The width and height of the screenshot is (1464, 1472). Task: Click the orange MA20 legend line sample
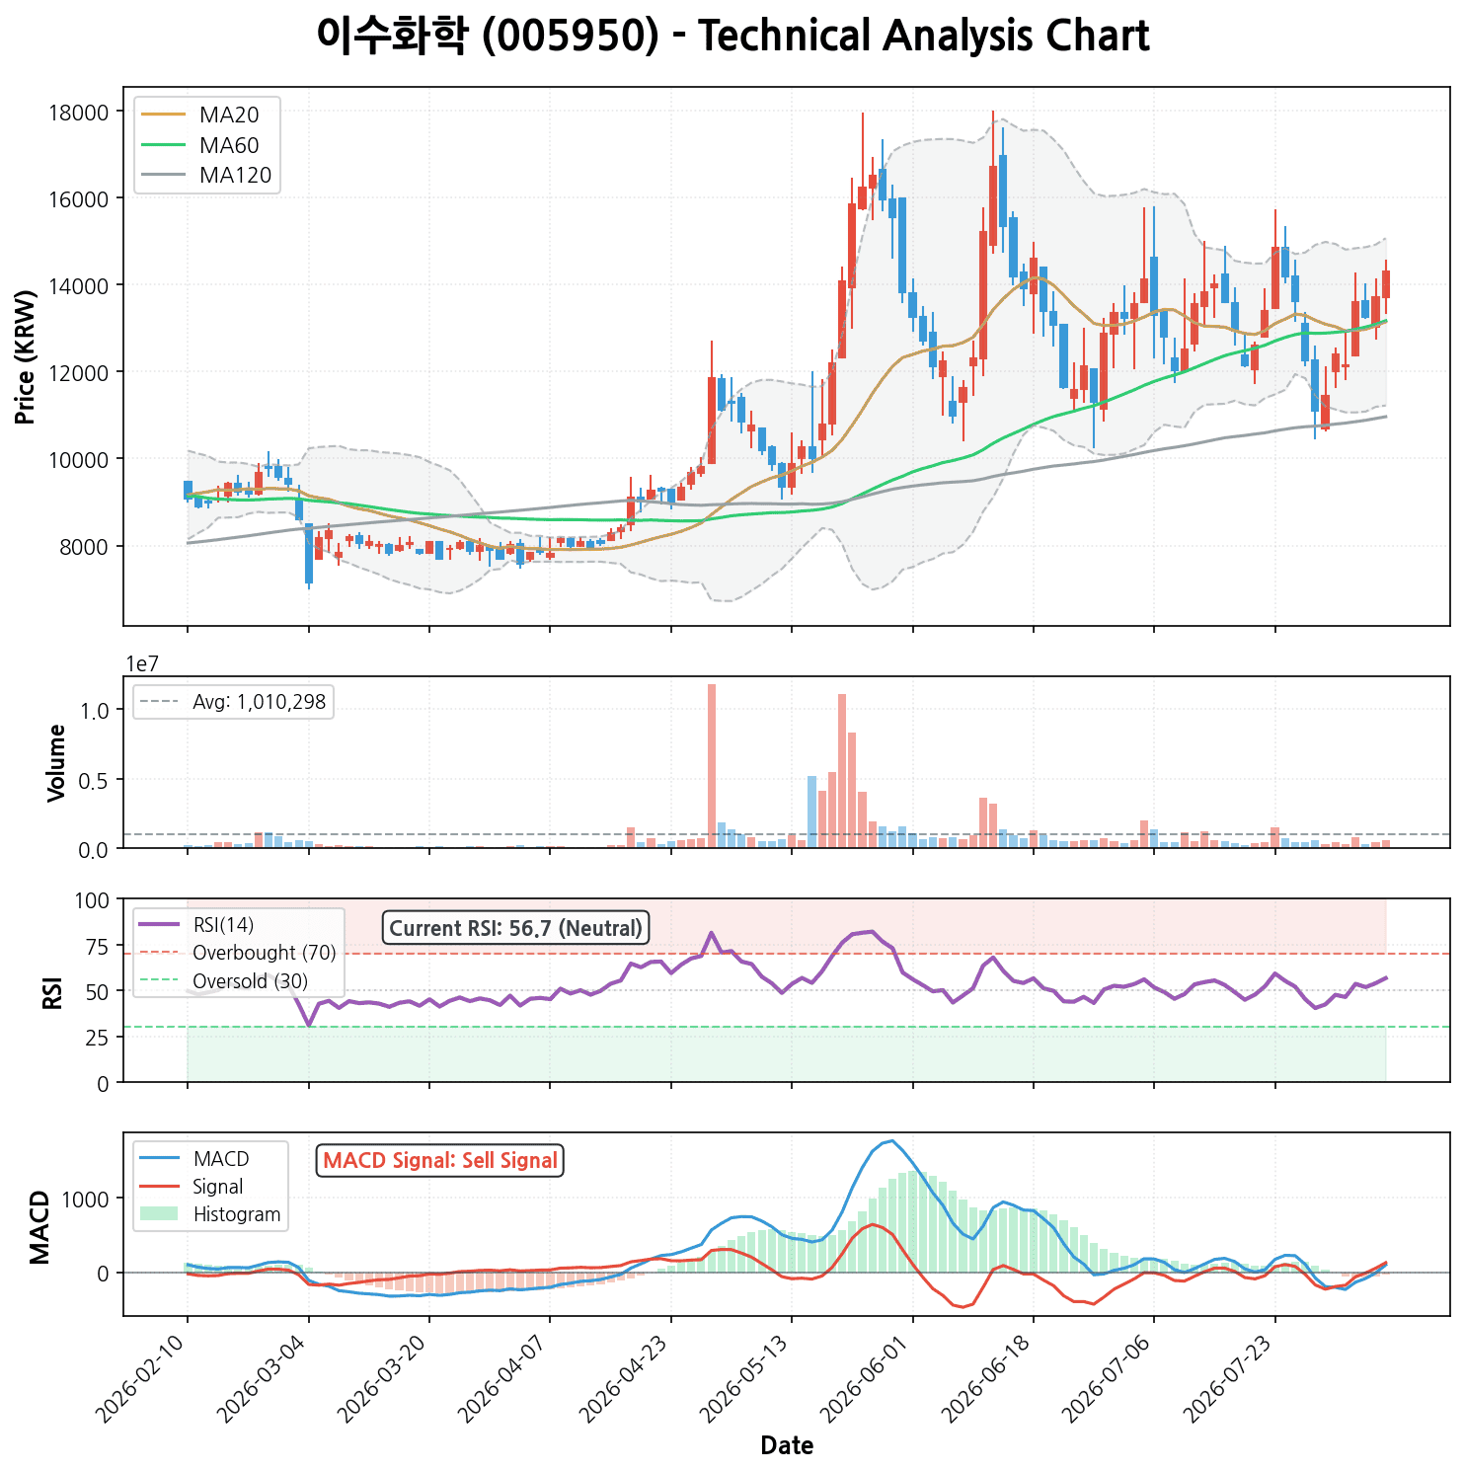click(164, 116)
